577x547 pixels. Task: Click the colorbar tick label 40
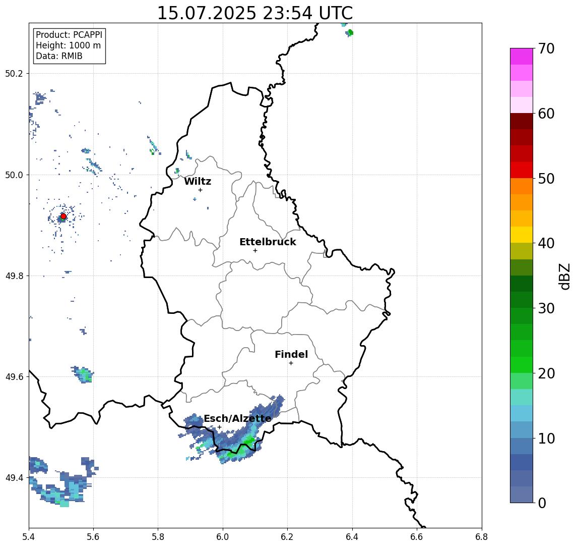pos(546,243)
